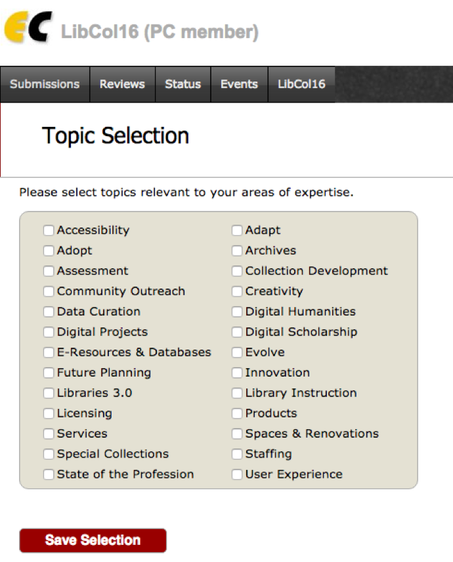This screenshot has width=453, height=562.
Task: Check E-Resources & Databases
Action: [x=49, y=352]
